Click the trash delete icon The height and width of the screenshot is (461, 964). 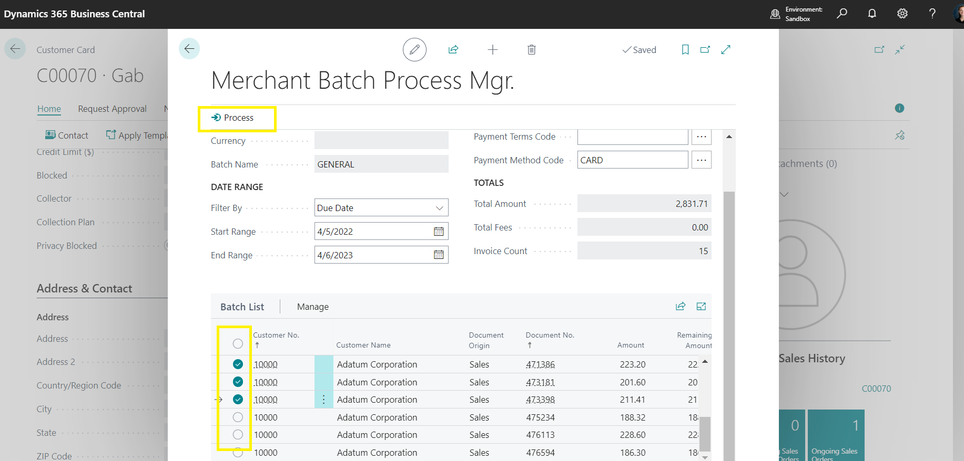pos(532,50)
